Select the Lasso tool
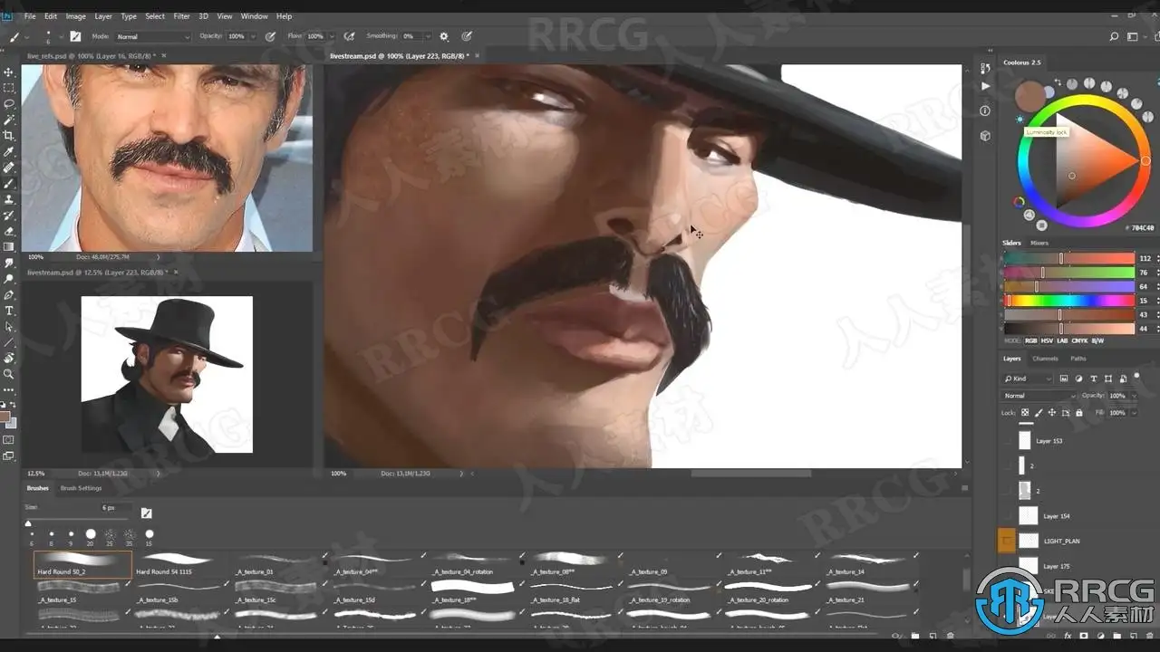Viewport: 1160px width, 652px height. tap(9, 103)
